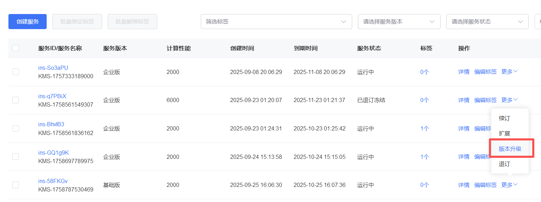This screenshot has height=202, width=541.
Task: Click the 创建服务 button
Action: click(x=27, y=22)
